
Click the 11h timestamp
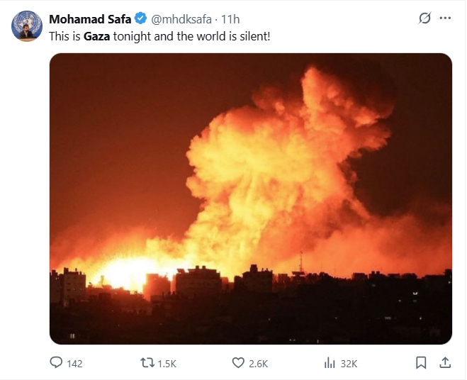coord(230,18)
